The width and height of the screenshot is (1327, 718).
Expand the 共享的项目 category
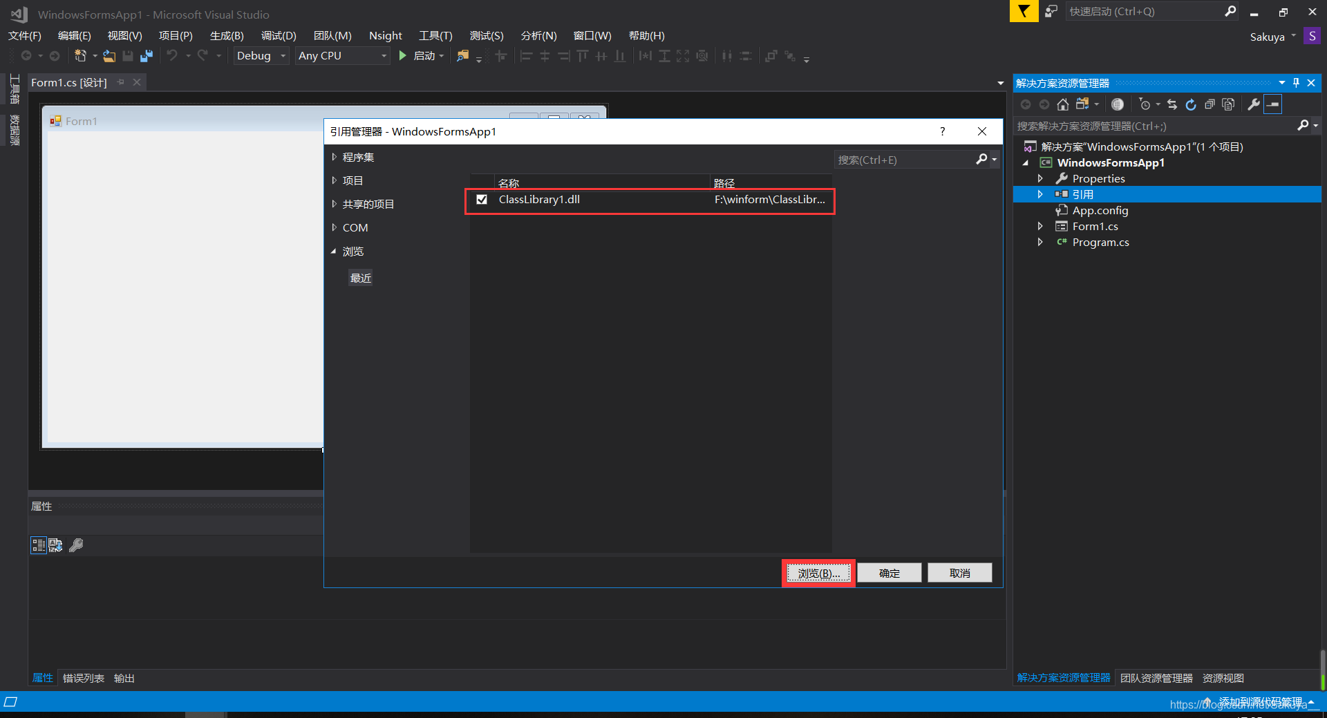[334, 204]
